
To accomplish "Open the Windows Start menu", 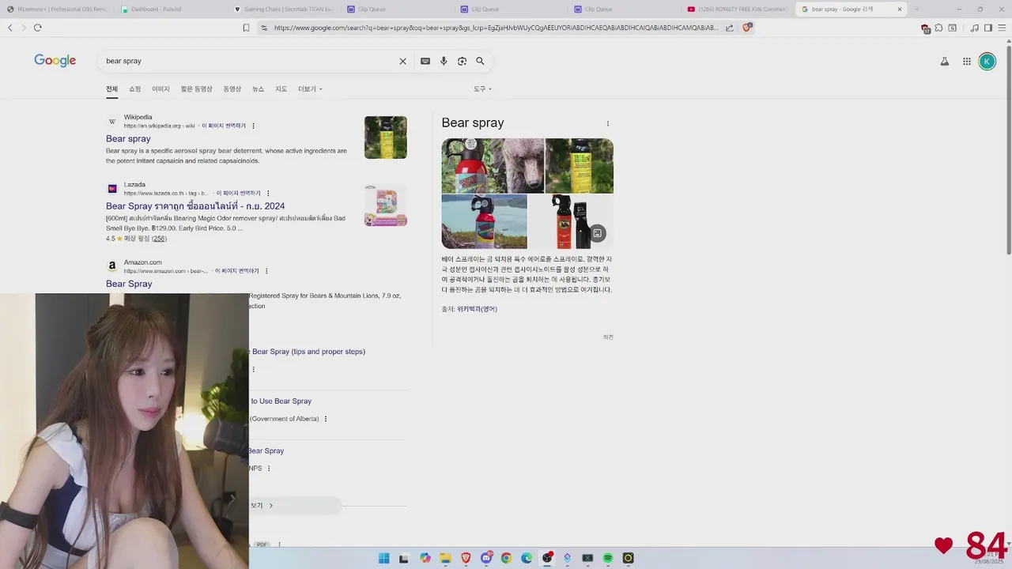I will [383, 558].
